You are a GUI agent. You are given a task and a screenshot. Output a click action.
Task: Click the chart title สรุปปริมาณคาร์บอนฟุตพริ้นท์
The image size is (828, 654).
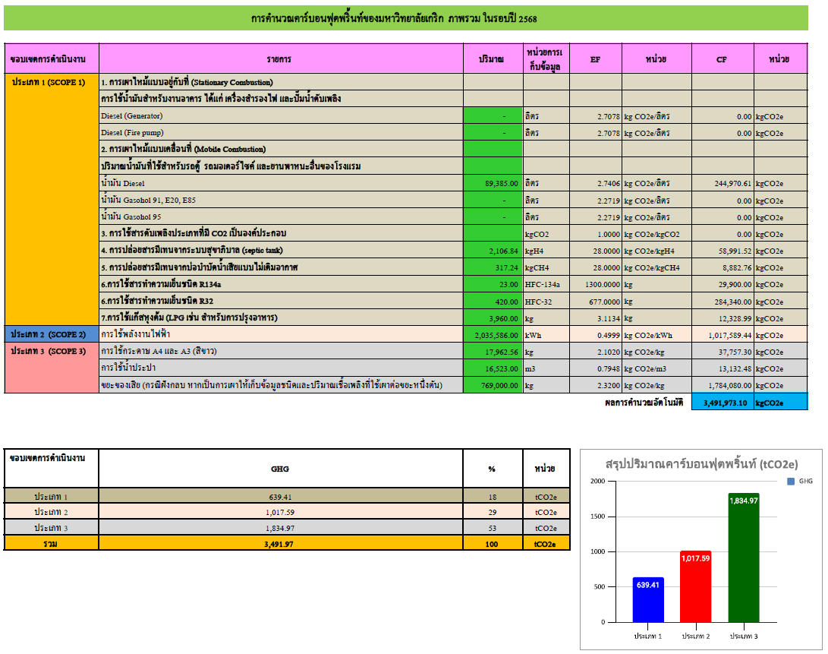tap(701, 463)
